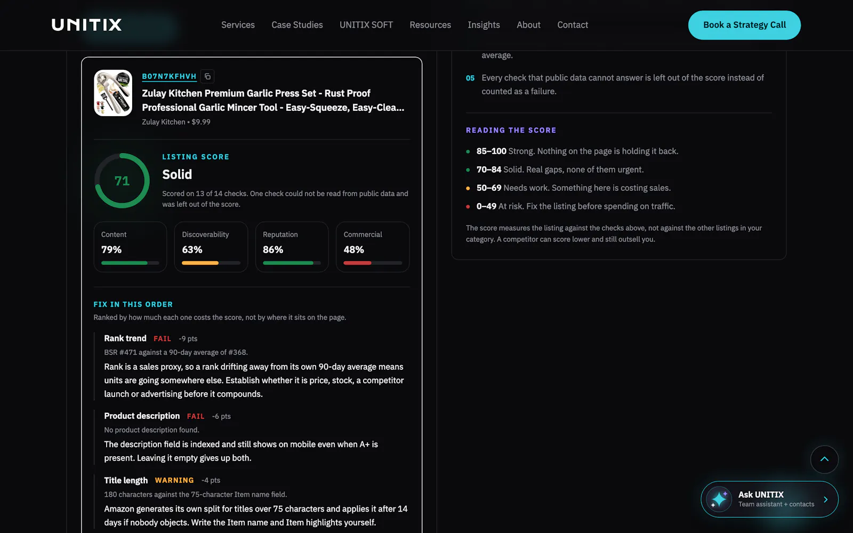Go to the Contact page
Image resolution: width=853 pixels, height=533 pixels.
tap(573, 25)
